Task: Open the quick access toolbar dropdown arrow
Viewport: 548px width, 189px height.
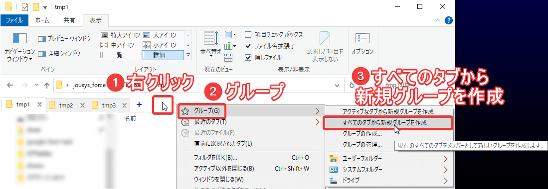Action: click(45, 7)
